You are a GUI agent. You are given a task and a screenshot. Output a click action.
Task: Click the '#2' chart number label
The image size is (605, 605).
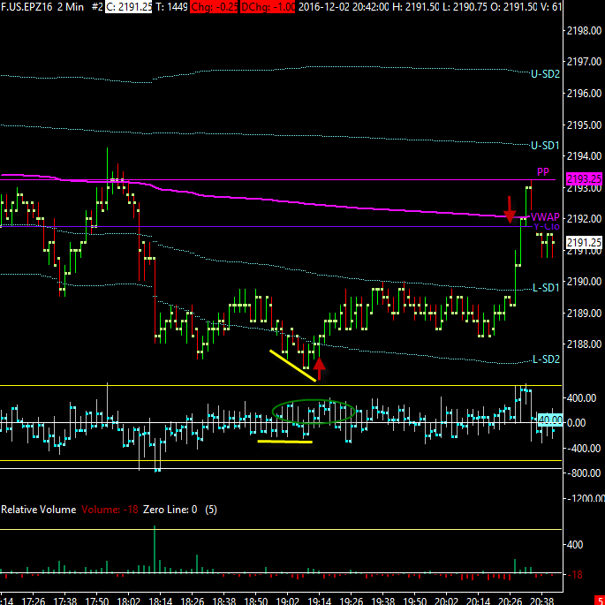(97, 6)
